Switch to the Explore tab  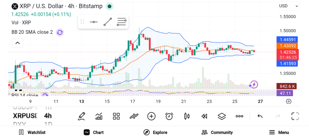[155, 132]
